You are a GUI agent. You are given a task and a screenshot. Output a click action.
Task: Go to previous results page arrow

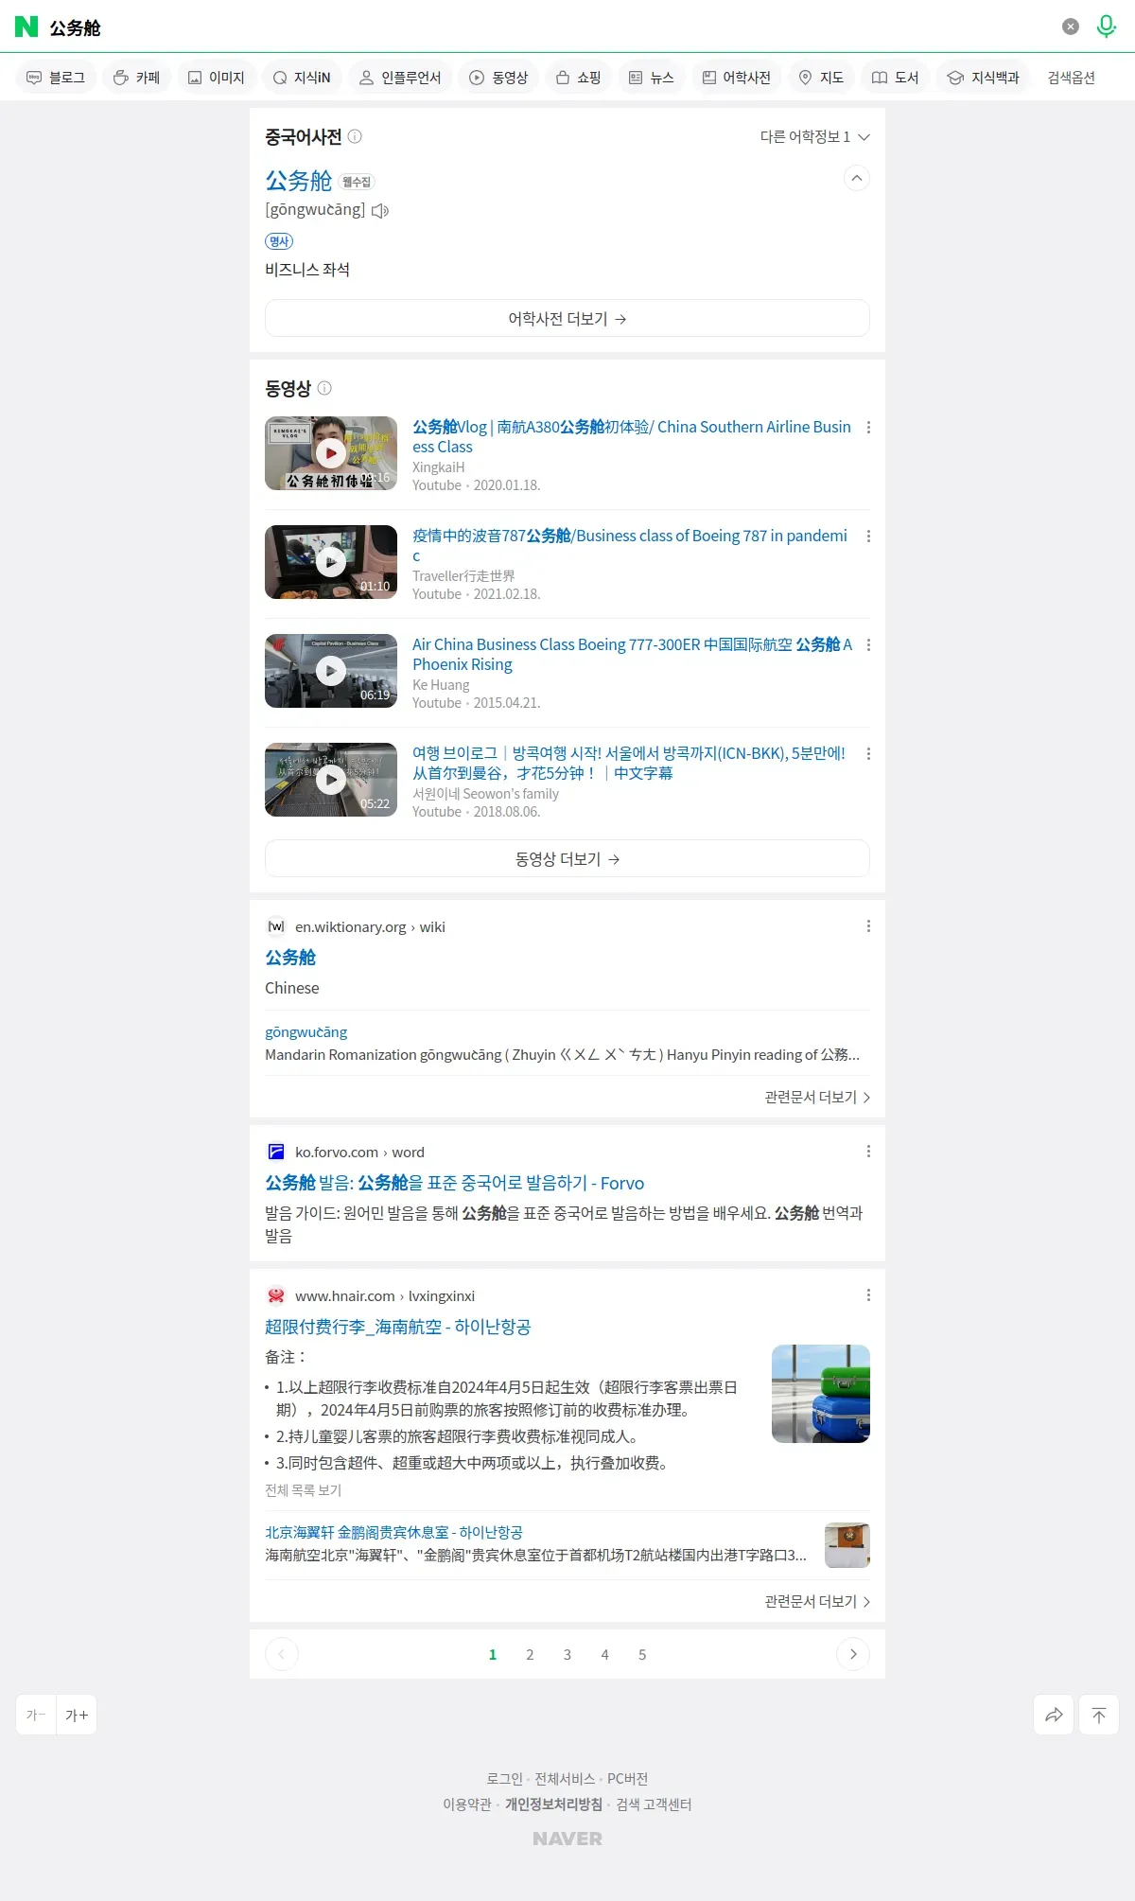coord(282,1654)
